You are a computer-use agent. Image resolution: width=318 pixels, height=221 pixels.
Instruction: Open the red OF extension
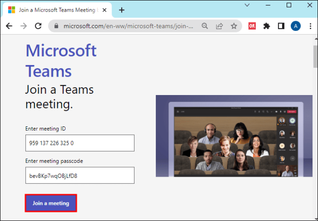point(252,26)
